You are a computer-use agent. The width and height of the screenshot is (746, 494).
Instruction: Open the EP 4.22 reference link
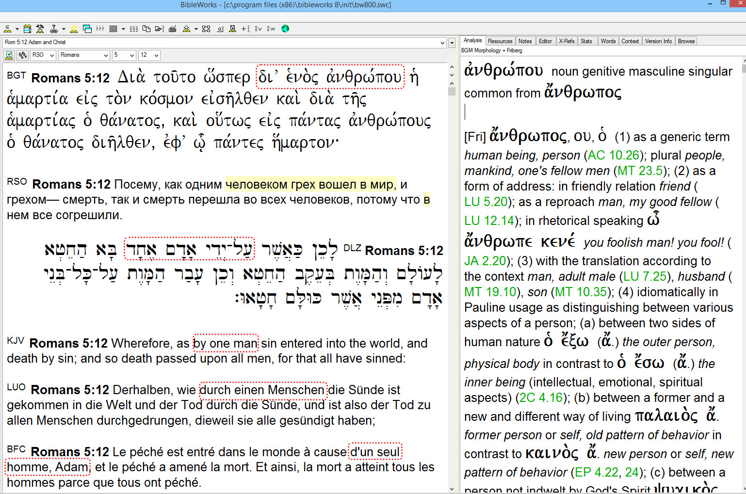(597, 472)
